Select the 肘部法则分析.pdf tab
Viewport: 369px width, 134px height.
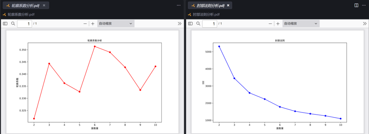pyautogui.click(x=208, y=5)
